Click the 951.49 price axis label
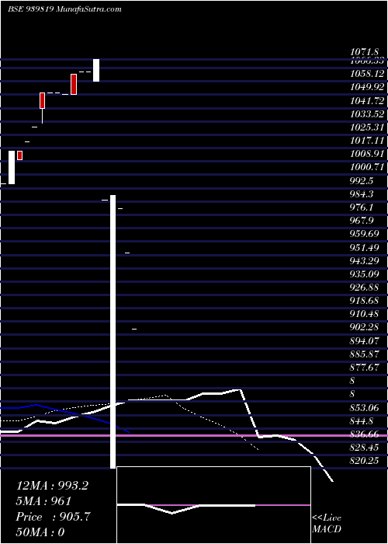 tap(364, 247)
